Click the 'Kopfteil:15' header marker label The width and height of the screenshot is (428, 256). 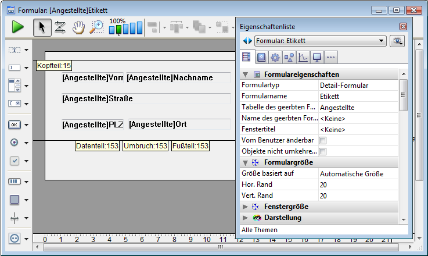click(54, 66)
